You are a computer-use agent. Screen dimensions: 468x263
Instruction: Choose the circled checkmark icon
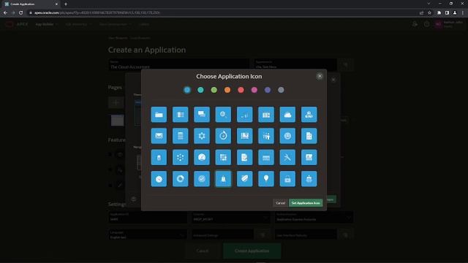[x=202, y=179]
